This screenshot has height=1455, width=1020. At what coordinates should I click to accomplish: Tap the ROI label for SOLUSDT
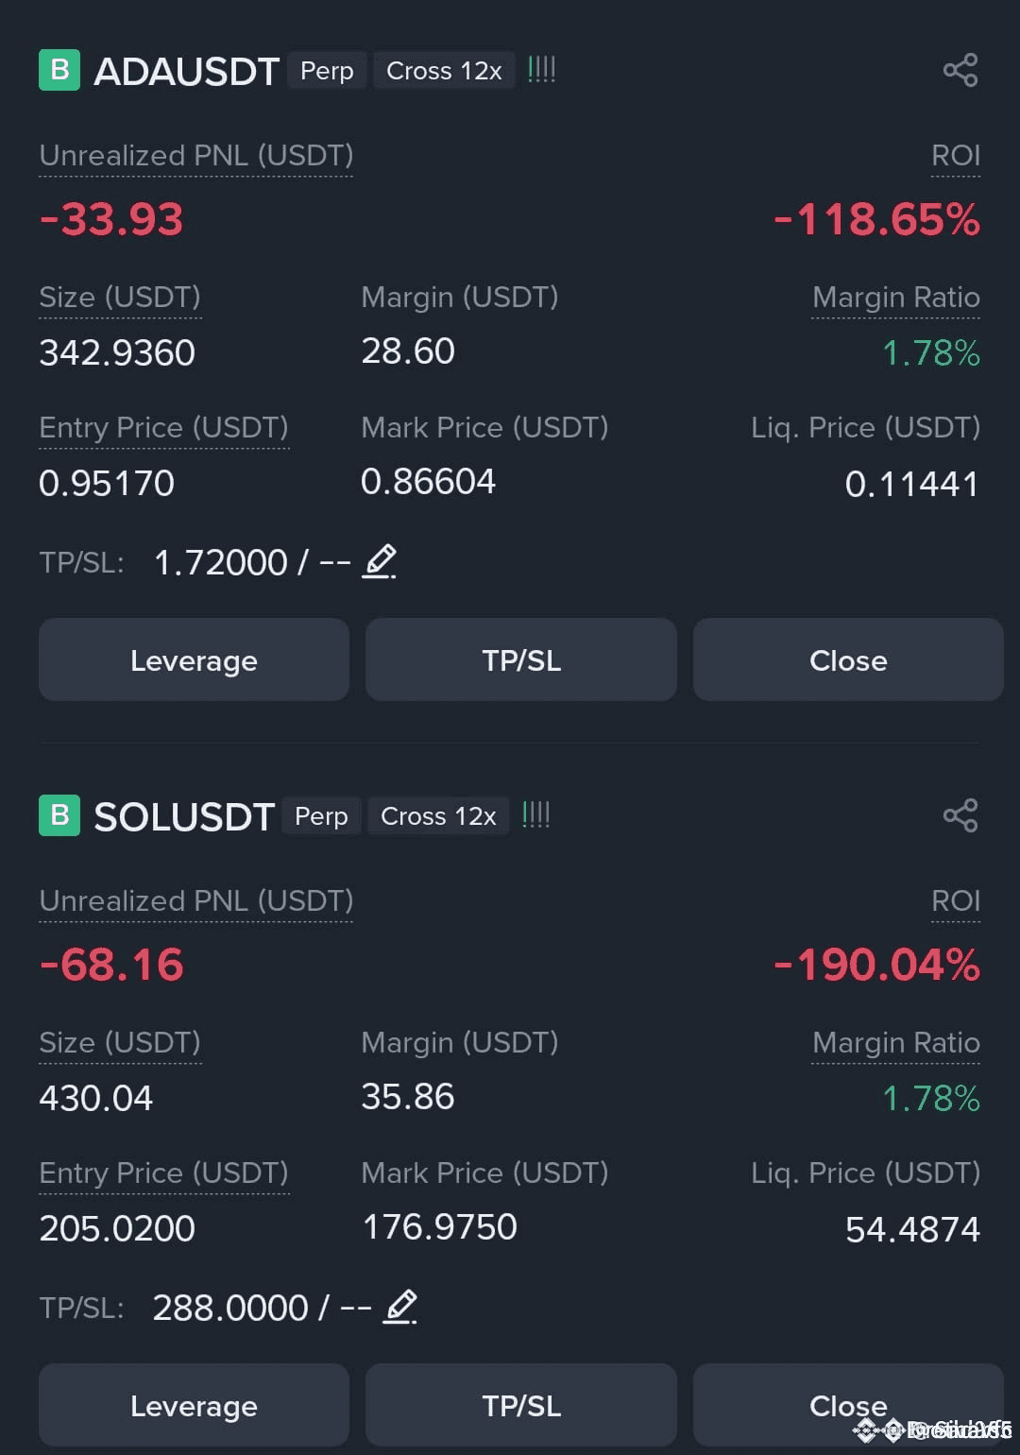point(956,901)
